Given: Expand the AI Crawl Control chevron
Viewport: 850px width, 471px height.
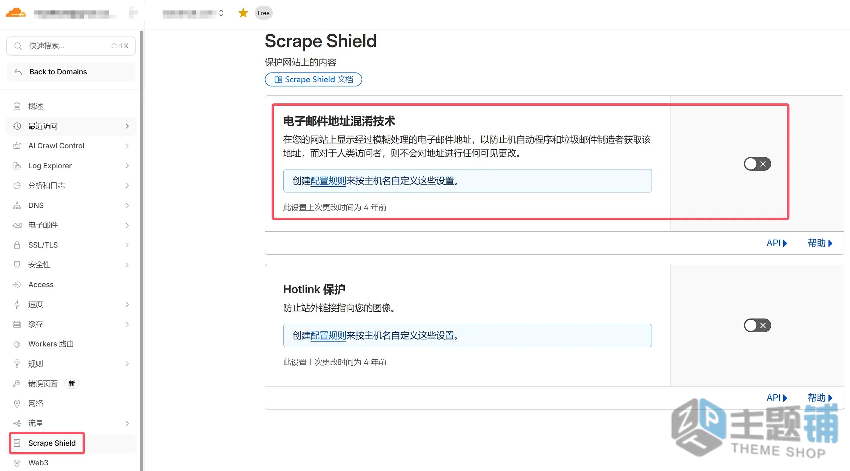Looking at the screenshot, I should coord(127,146).
